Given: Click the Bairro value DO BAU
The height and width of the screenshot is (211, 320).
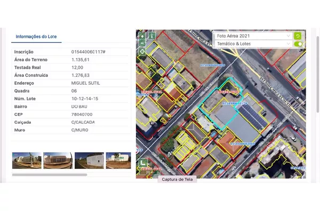Looking at the screenshot, I should (79, 107).
